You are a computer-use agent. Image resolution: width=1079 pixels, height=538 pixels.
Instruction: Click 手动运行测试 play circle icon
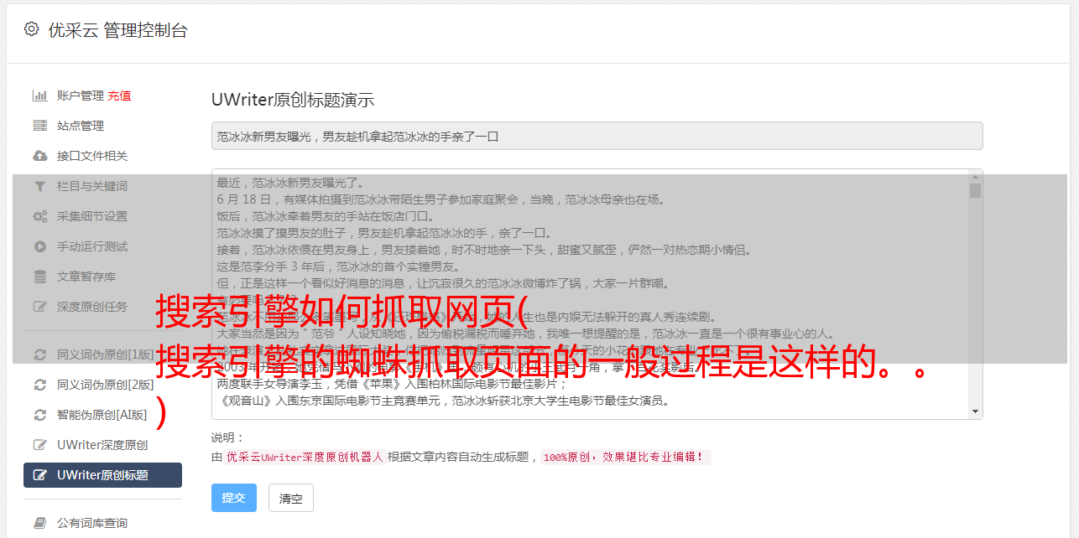(39, 246)
